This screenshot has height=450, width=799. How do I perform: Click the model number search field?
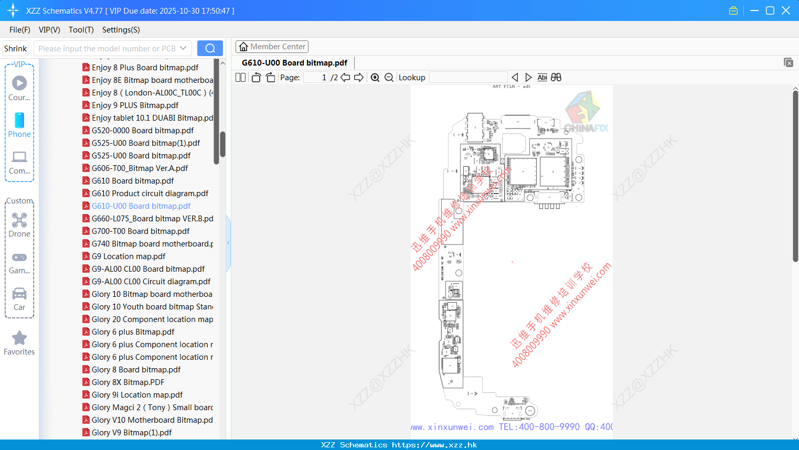[x=107, y=48]
